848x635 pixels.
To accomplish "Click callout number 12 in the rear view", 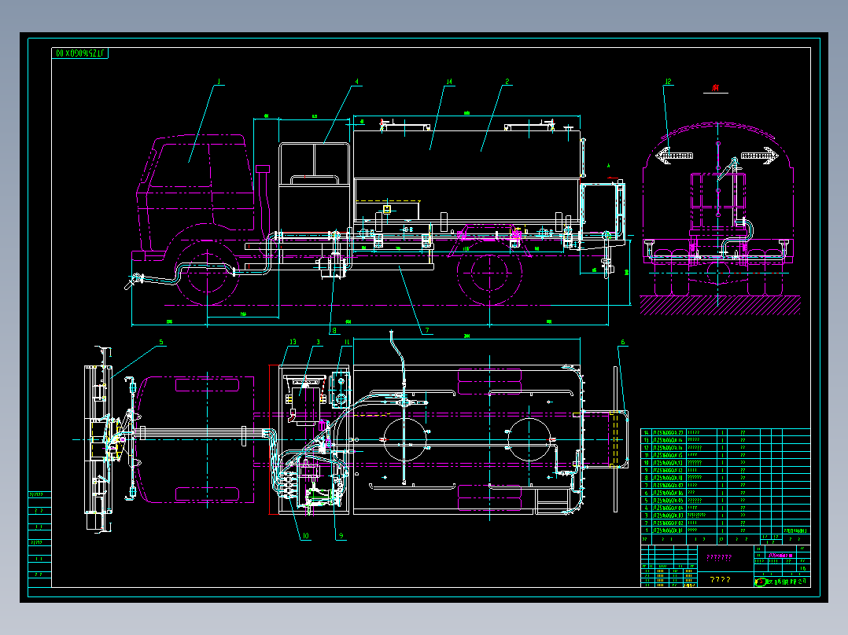I will (x=669, y=82).
